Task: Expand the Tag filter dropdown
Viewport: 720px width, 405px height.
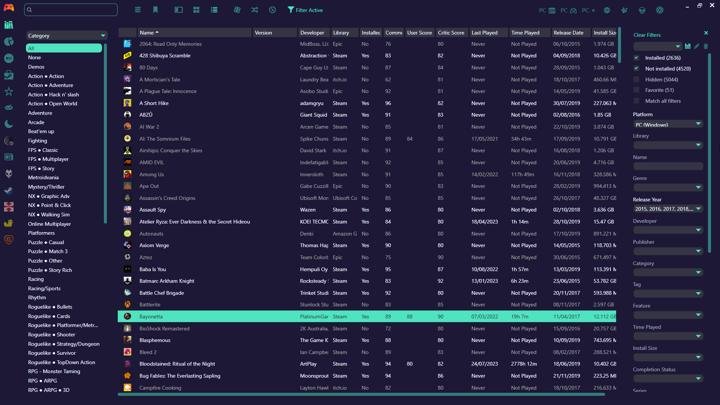Action: (668, 294)
